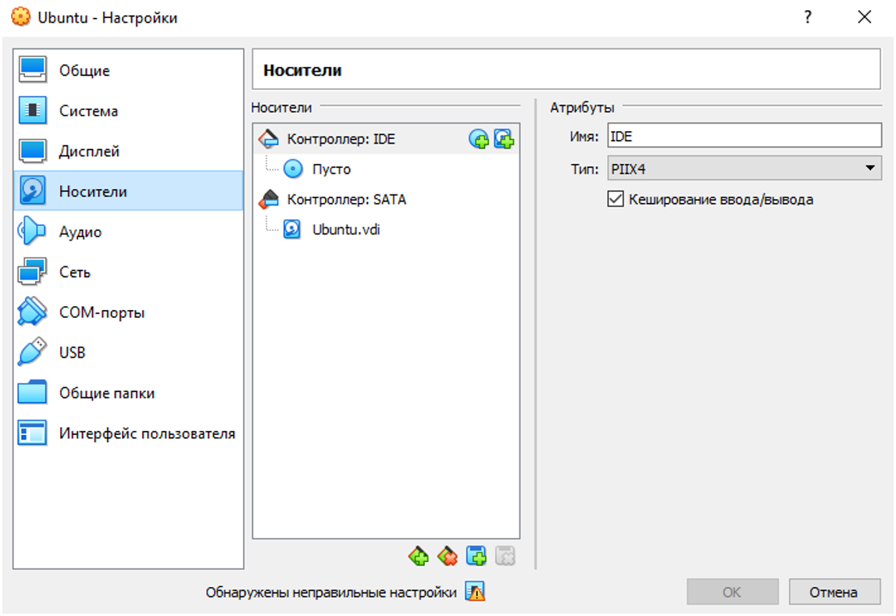This screenshot has width=896, height=616.
Task: Select the Носители disk icon in sidebar
Action: coord(33,191)
